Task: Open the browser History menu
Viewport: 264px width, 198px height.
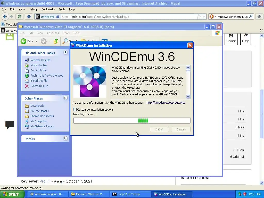Action: click(33, 9)
